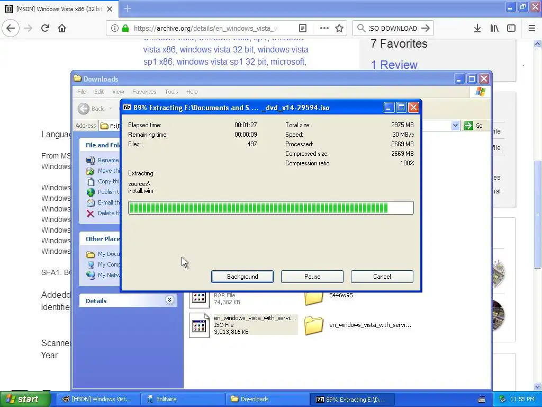Open the 1 Review link

(394, 65)
